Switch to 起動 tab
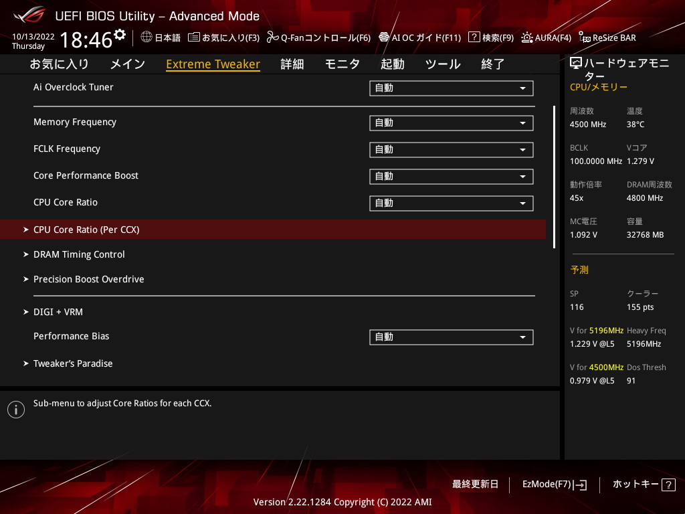This screenshot has height=514, width=685. (x=392, y=64)
